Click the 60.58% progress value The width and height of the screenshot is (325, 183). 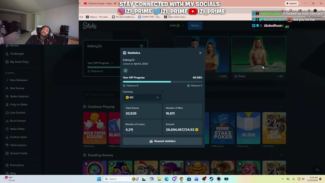(197, 78)
